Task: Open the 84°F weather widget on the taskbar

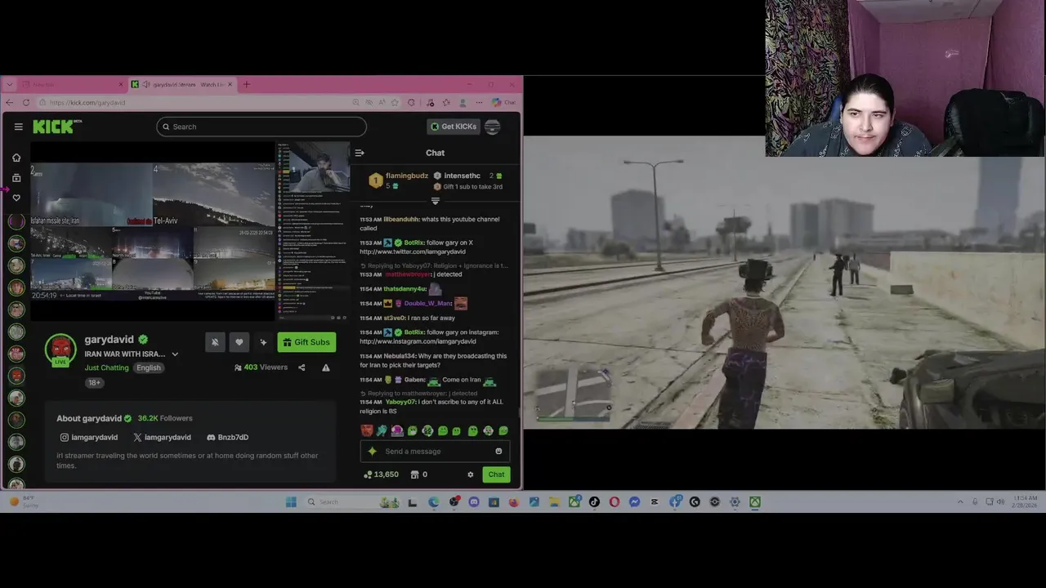Action: pos(25,501)
